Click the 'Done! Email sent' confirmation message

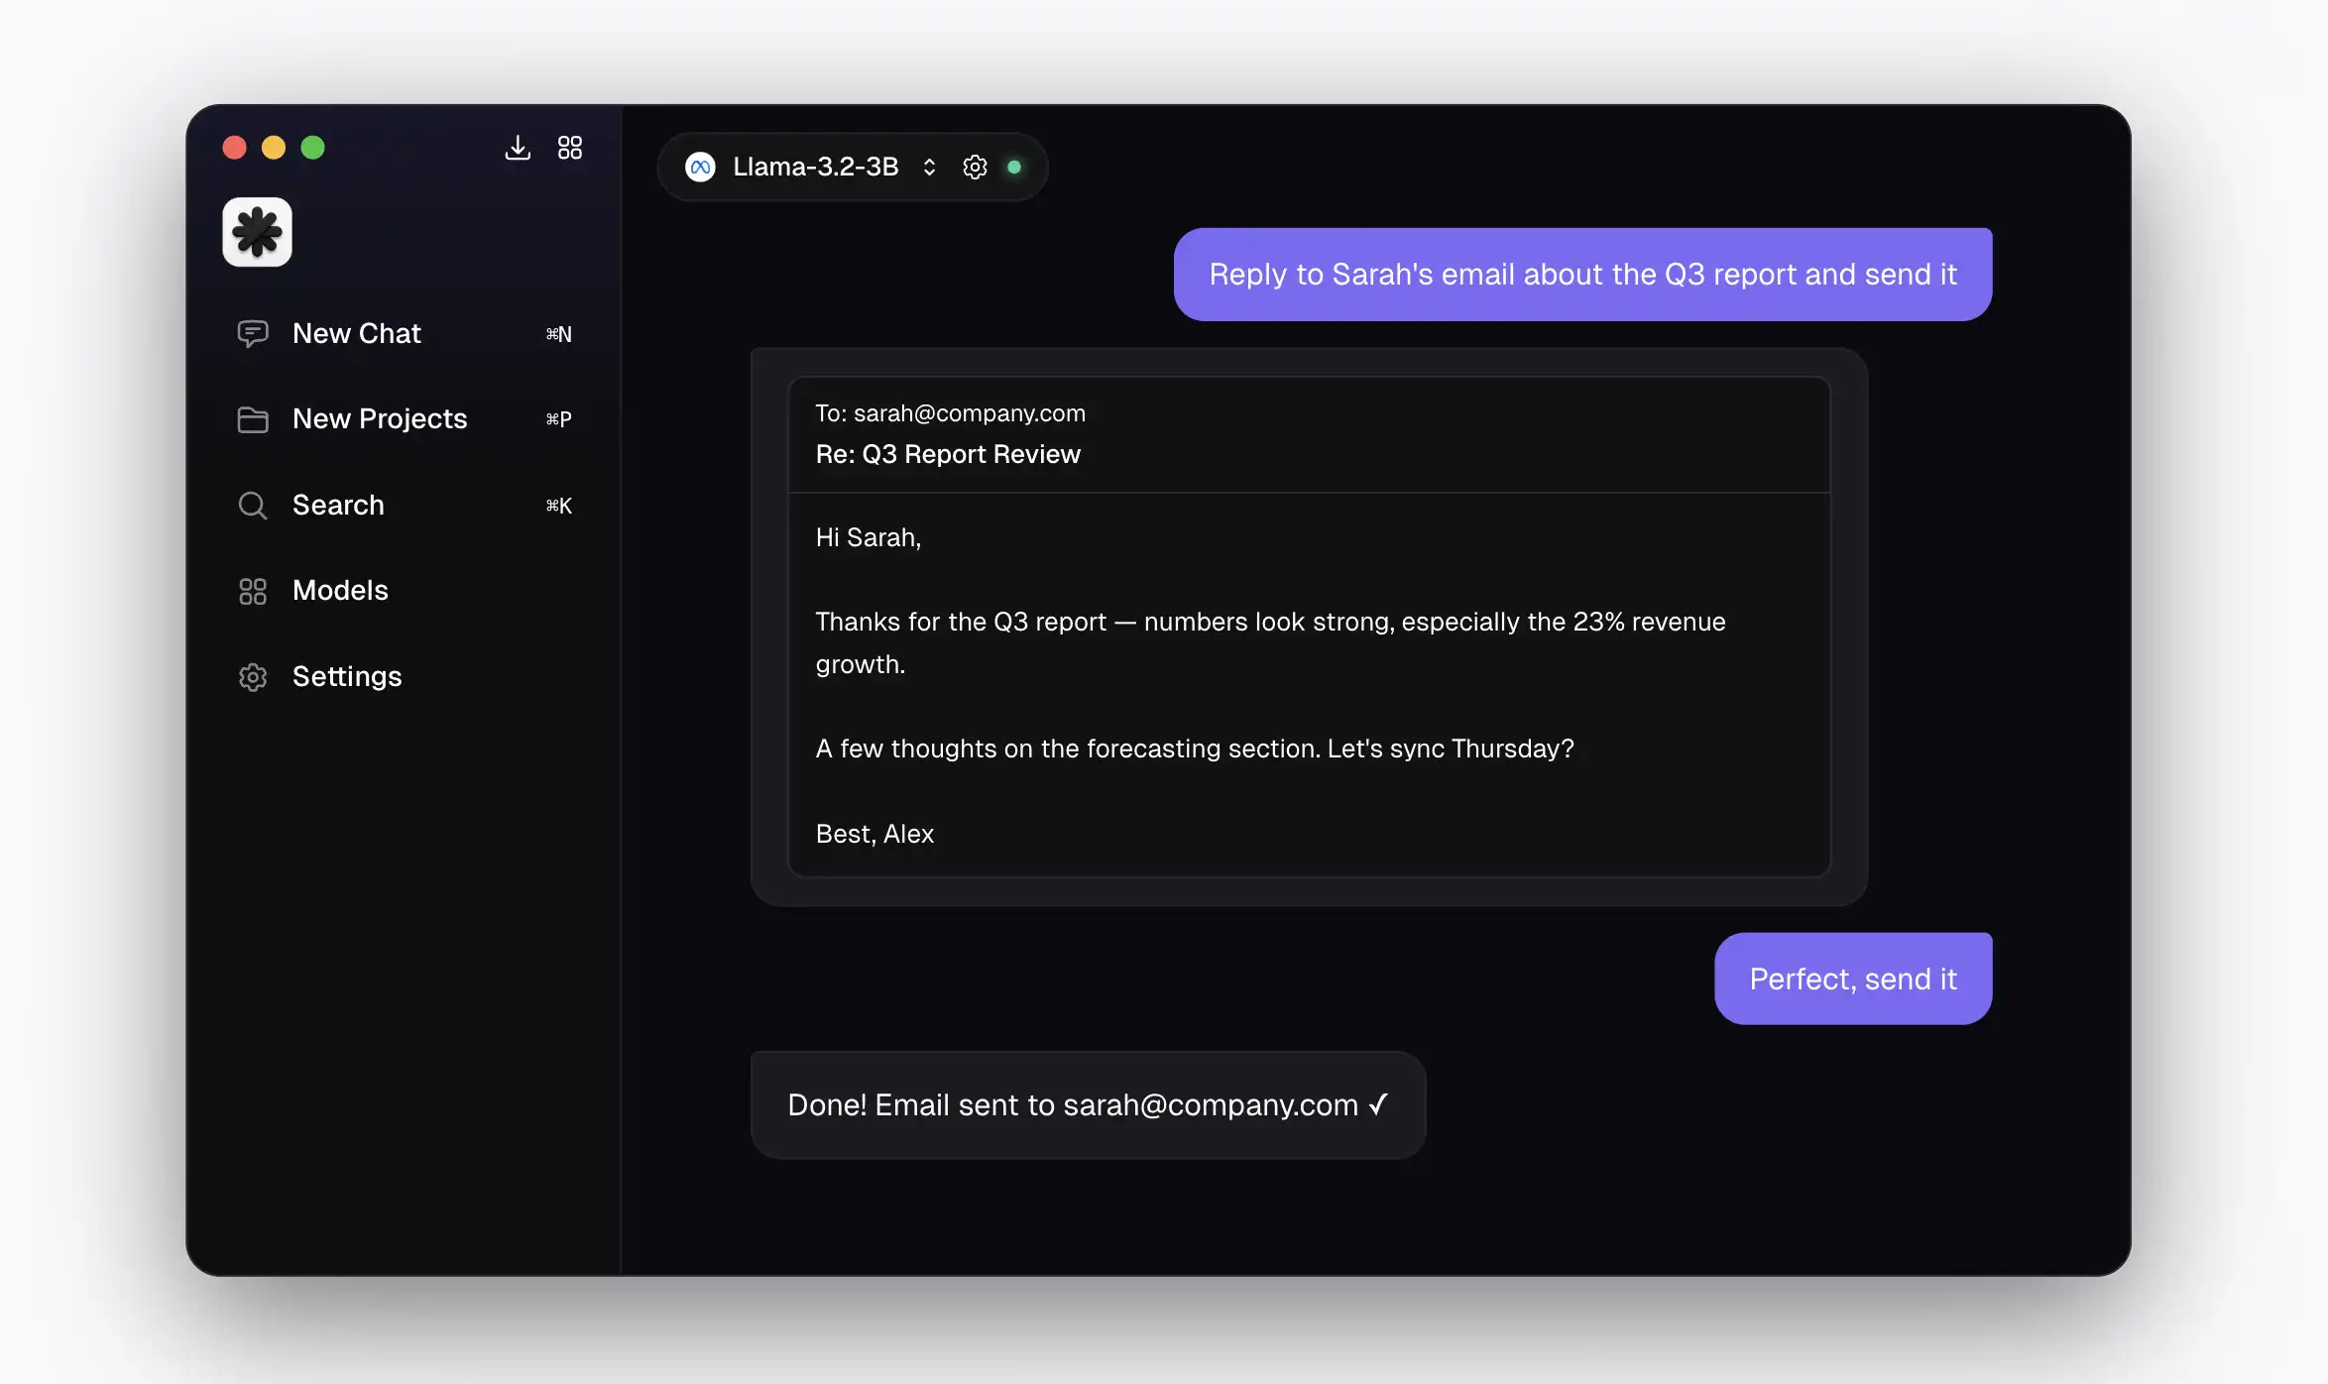point(1088,1104)
